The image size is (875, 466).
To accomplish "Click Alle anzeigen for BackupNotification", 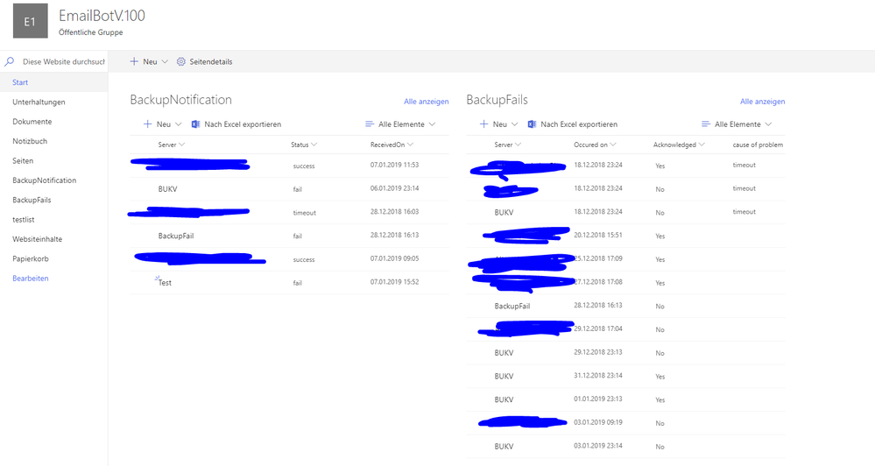I will pos(427,101).
